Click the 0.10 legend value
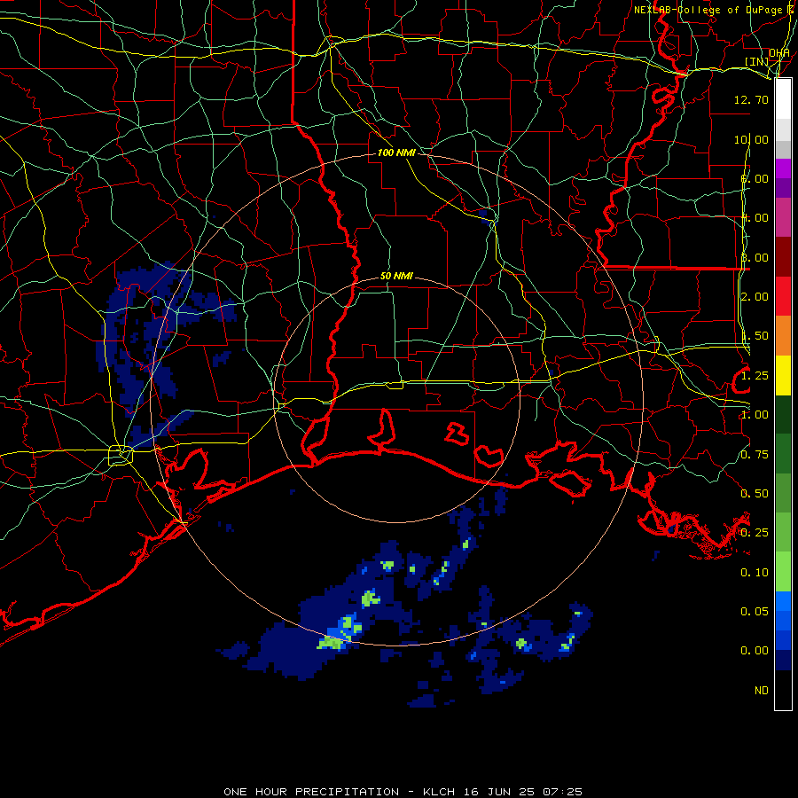This screenshot has height=798, width=798. click(x=755, y=573)
